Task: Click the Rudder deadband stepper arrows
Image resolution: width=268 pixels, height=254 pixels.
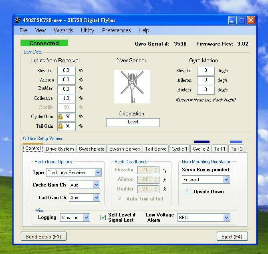Action: pyautogui.click(x=156, y=189)
